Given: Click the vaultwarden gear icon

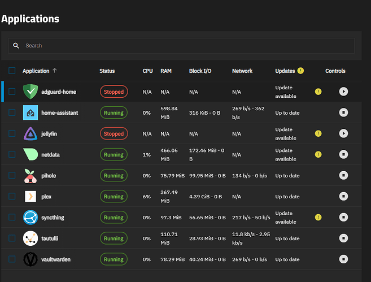Looking at the screenshot, I should 30,259.
